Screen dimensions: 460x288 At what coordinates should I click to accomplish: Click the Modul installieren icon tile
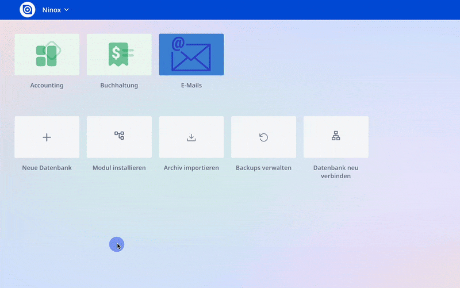[x=119, y=137]
